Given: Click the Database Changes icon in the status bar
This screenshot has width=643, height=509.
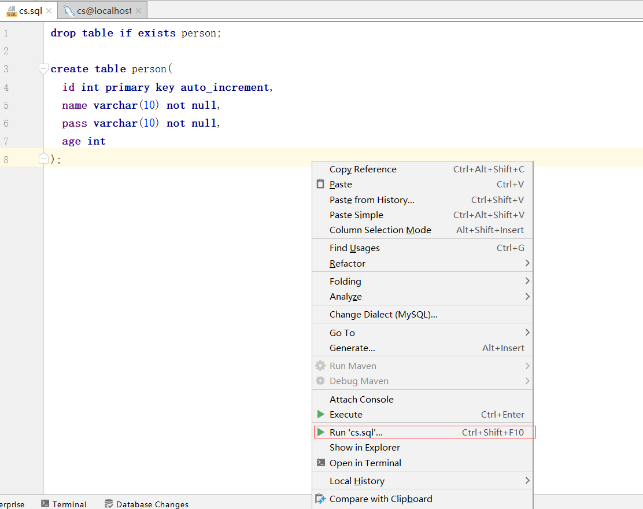Looking at the screenshot, I should click(108, 503).
